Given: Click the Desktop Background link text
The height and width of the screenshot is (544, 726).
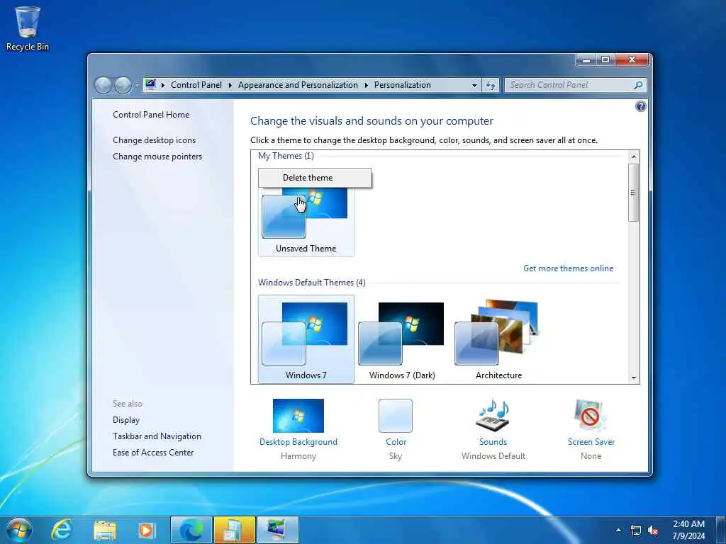Looking at the screenshot, I should pyautogui.click(x=298, y=442).
